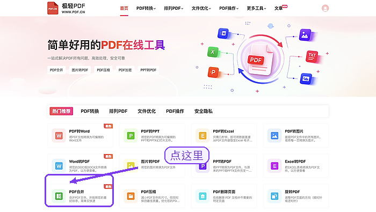Open the PDF转Excel card title
The image size is (376, 212).
point(223,131)
